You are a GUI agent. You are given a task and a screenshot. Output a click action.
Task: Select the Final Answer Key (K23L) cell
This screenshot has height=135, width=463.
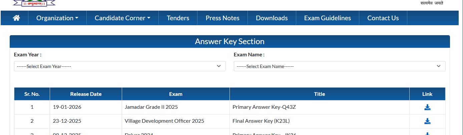(x=261, y=121)
